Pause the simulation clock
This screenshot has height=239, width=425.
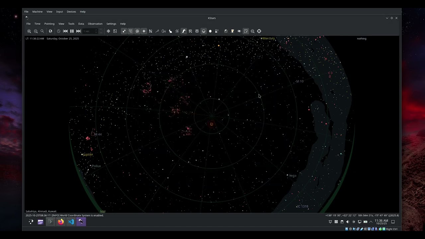pos(72,31)
